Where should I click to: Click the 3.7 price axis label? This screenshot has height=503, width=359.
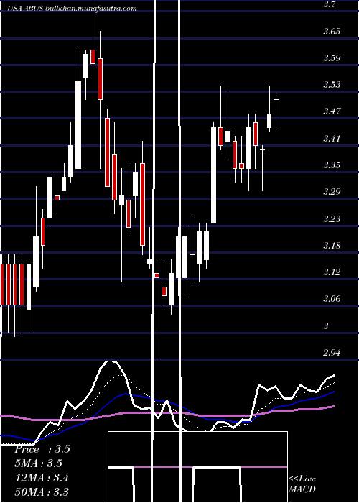330,5
